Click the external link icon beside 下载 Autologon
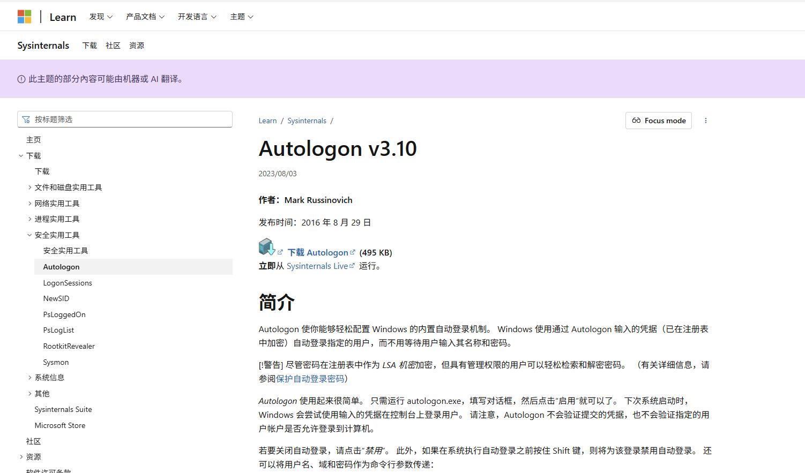 353,251
